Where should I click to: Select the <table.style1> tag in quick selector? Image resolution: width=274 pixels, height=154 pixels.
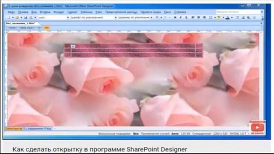point(27,28)
